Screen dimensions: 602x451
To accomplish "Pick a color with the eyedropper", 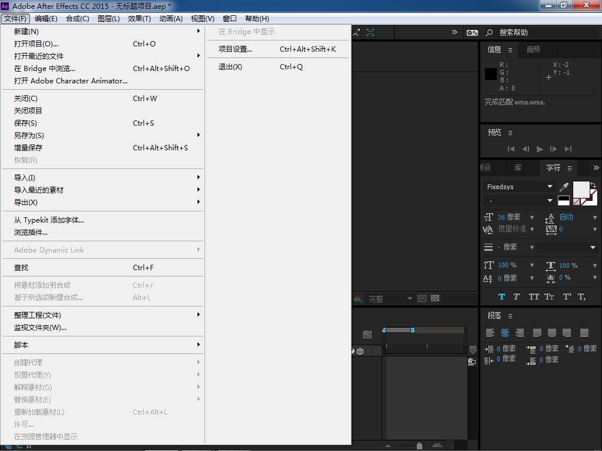I will [x=564, y=187].
